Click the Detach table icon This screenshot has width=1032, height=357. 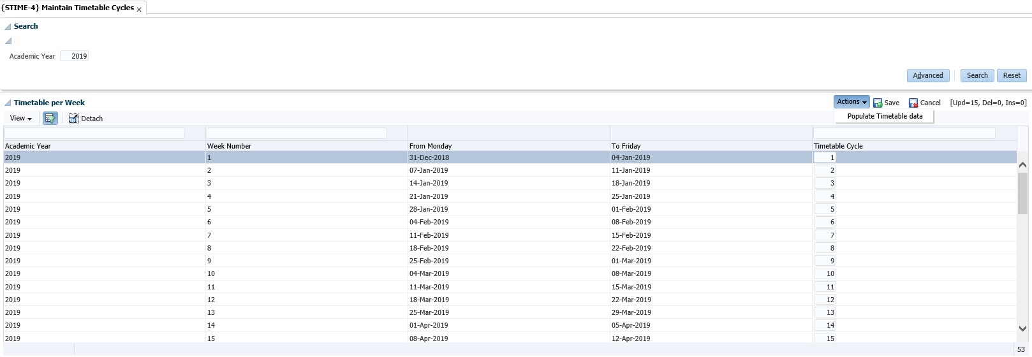(x=73, y=119)
